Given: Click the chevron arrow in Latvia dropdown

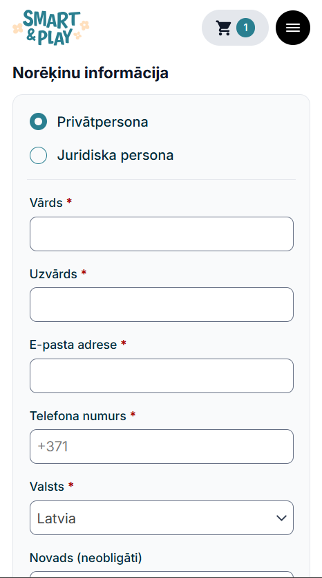Looking at the screenshot, I should 281,518.
